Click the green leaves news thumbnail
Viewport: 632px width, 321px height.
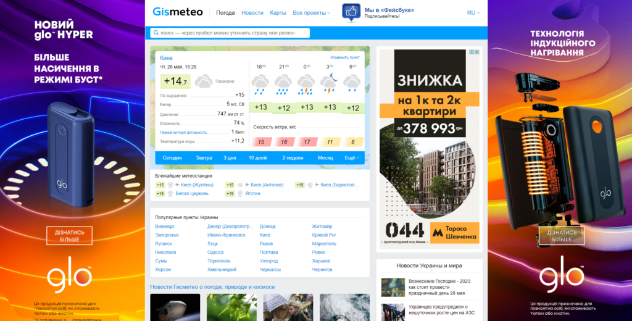click(x=232, y=307)
